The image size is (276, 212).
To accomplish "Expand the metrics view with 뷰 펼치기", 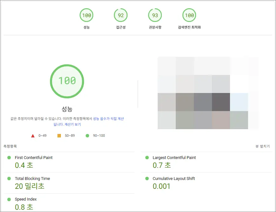I will [x=262, y=146].
